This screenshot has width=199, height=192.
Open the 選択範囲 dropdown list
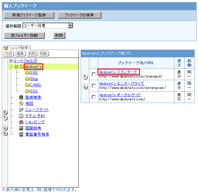(70, 26)
